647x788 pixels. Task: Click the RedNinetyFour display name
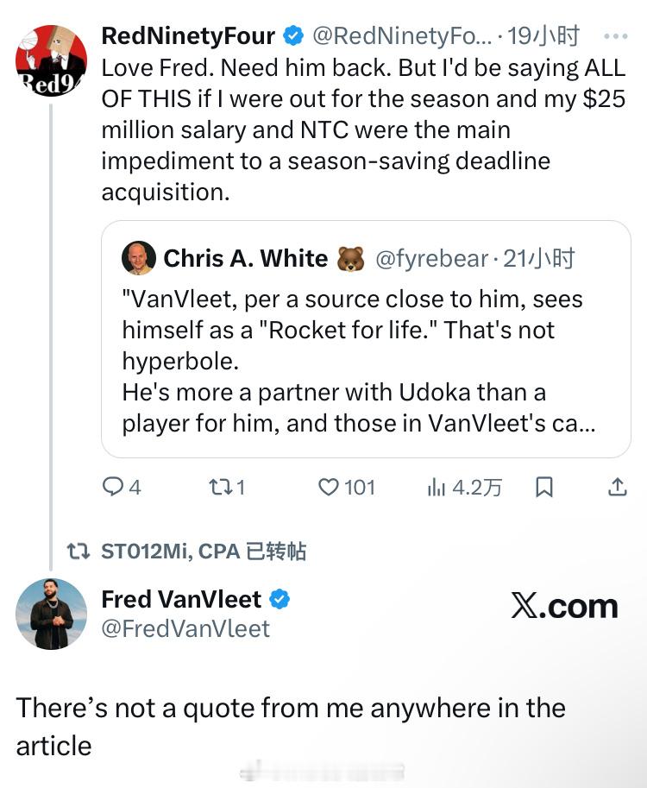[188, 36]
